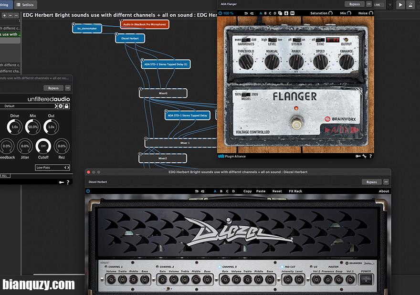
Task: Open help question mark in ADA Flanger footer
Action: point(370,156)
